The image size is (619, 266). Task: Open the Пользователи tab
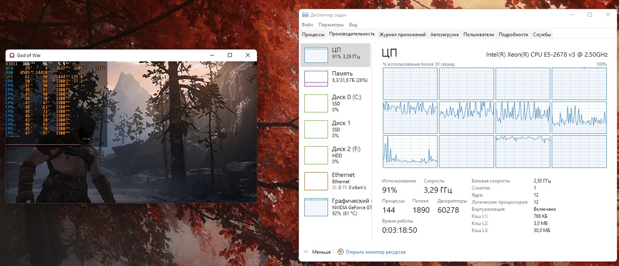pyautogui.click(x=478, y=35)
